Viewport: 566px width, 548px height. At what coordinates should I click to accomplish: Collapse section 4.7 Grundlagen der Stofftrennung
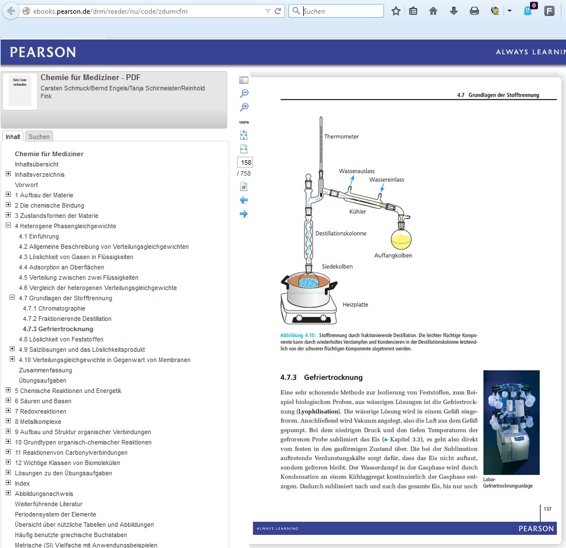pyautogui.click(x=13, y=298)
